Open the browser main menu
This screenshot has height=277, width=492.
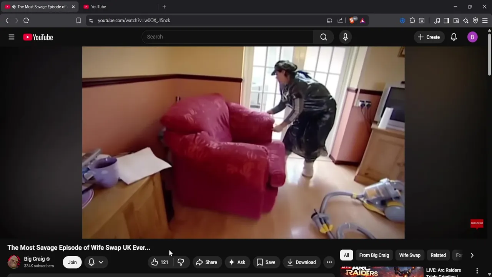[x=485, y=20]
